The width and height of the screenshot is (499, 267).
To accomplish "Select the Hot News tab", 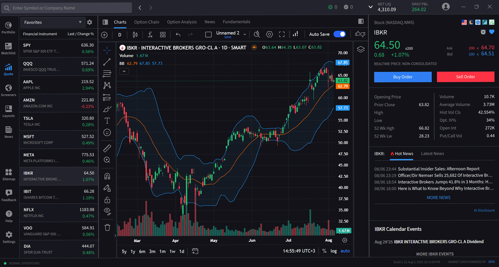I will click(401, 154).
